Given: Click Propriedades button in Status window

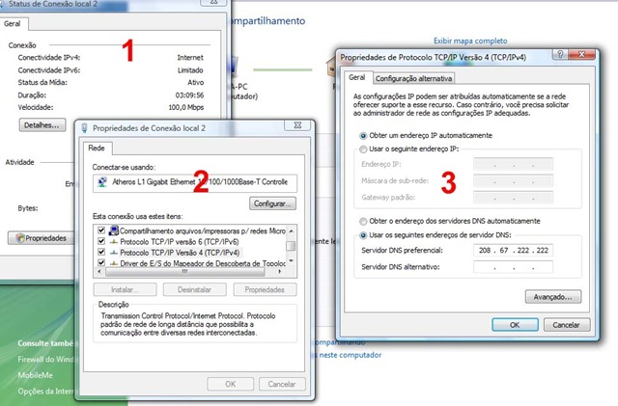Looking at the screenshot, I should click(41, 238).
